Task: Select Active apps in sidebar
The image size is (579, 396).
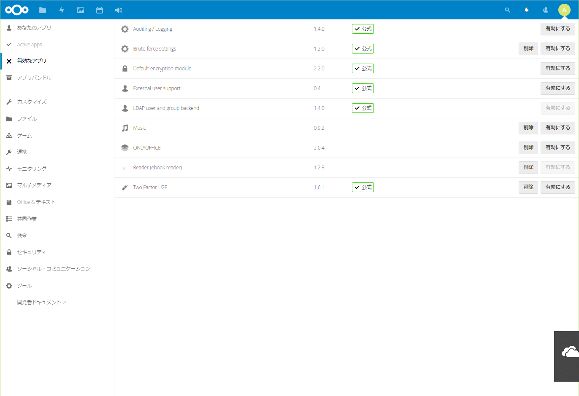Action: click(x=30, y=45)
